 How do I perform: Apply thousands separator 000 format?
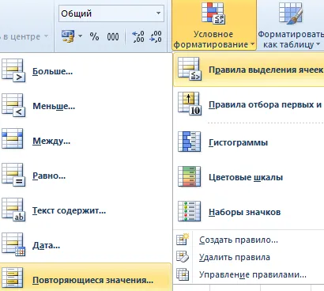[113, 36]
